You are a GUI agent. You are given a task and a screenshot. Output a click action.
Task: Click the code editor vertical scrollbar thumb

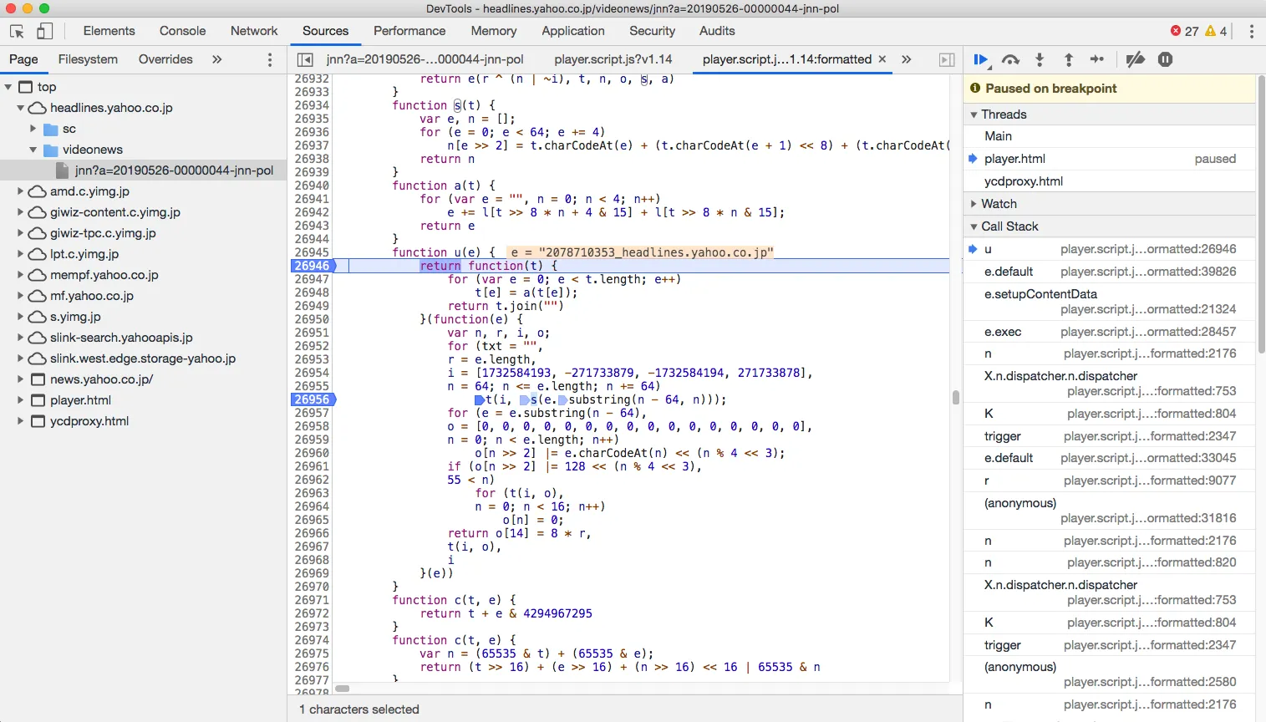click(955, 398)
